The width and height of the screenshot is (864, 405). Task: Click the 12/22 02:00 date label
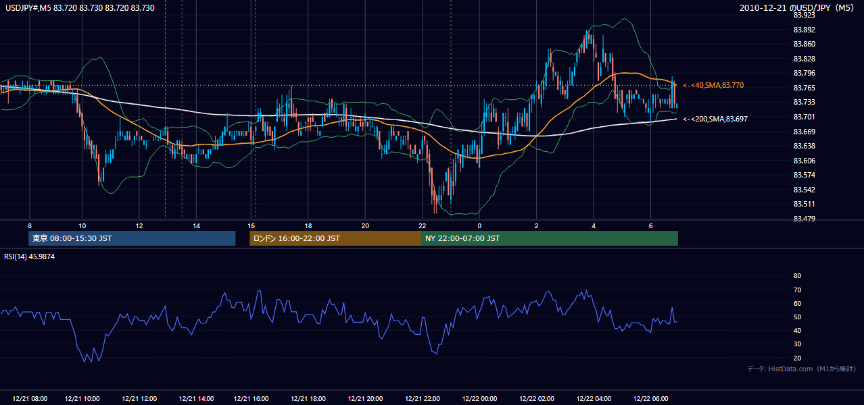[537, 399]
